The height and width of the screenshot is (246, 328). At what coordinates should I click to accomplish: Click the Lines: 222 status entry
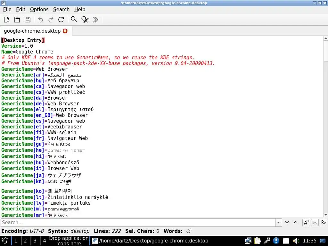pos(107,231)
